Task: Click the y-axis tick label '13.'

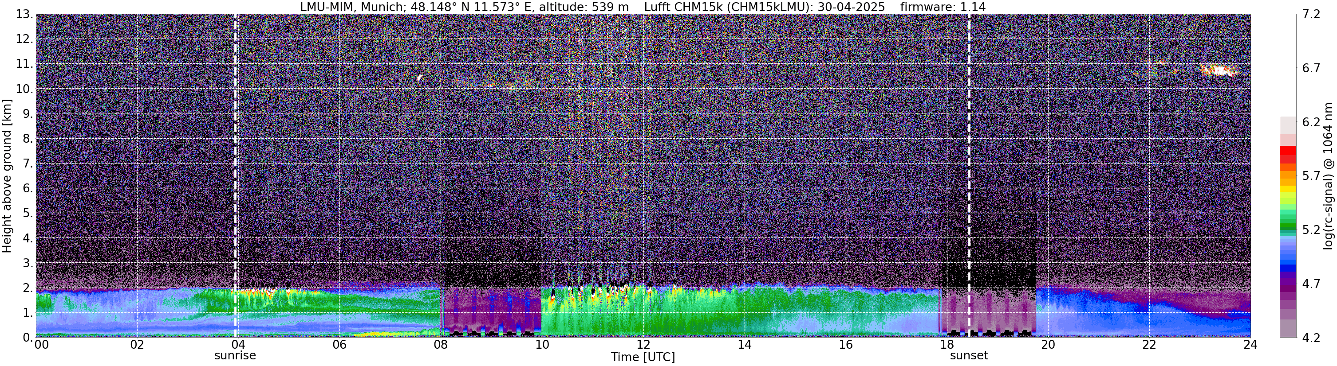Action: click(24, 15)
